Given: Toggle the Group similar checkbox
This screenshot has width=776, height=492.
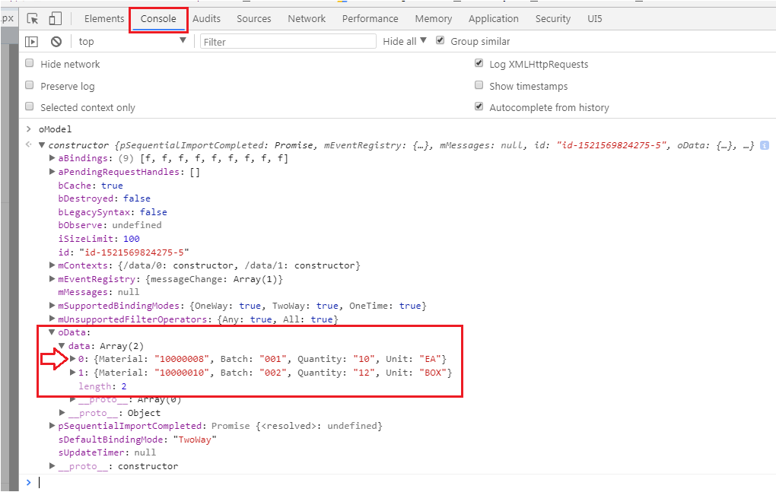Looking at the screenshot, I should click(440, 40).
